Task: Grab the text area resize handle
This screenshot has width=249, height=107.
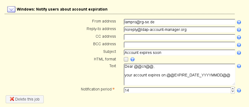Action: 234,84
